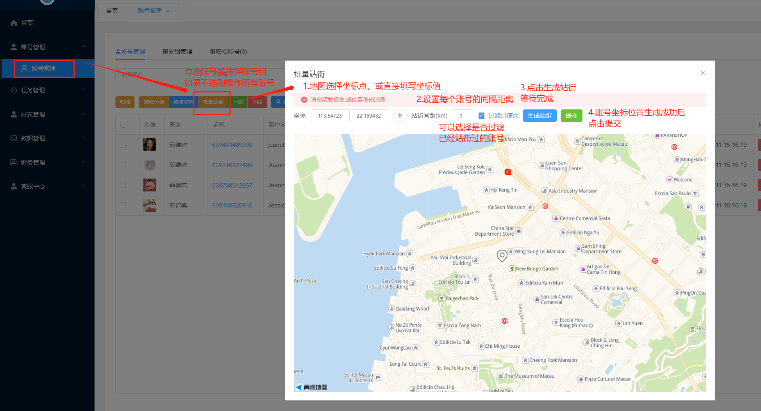The height and width of the screenshot is (411, 761).
Task: Toggle the 过滤已使用 checkbox
Action: point(482,116)
